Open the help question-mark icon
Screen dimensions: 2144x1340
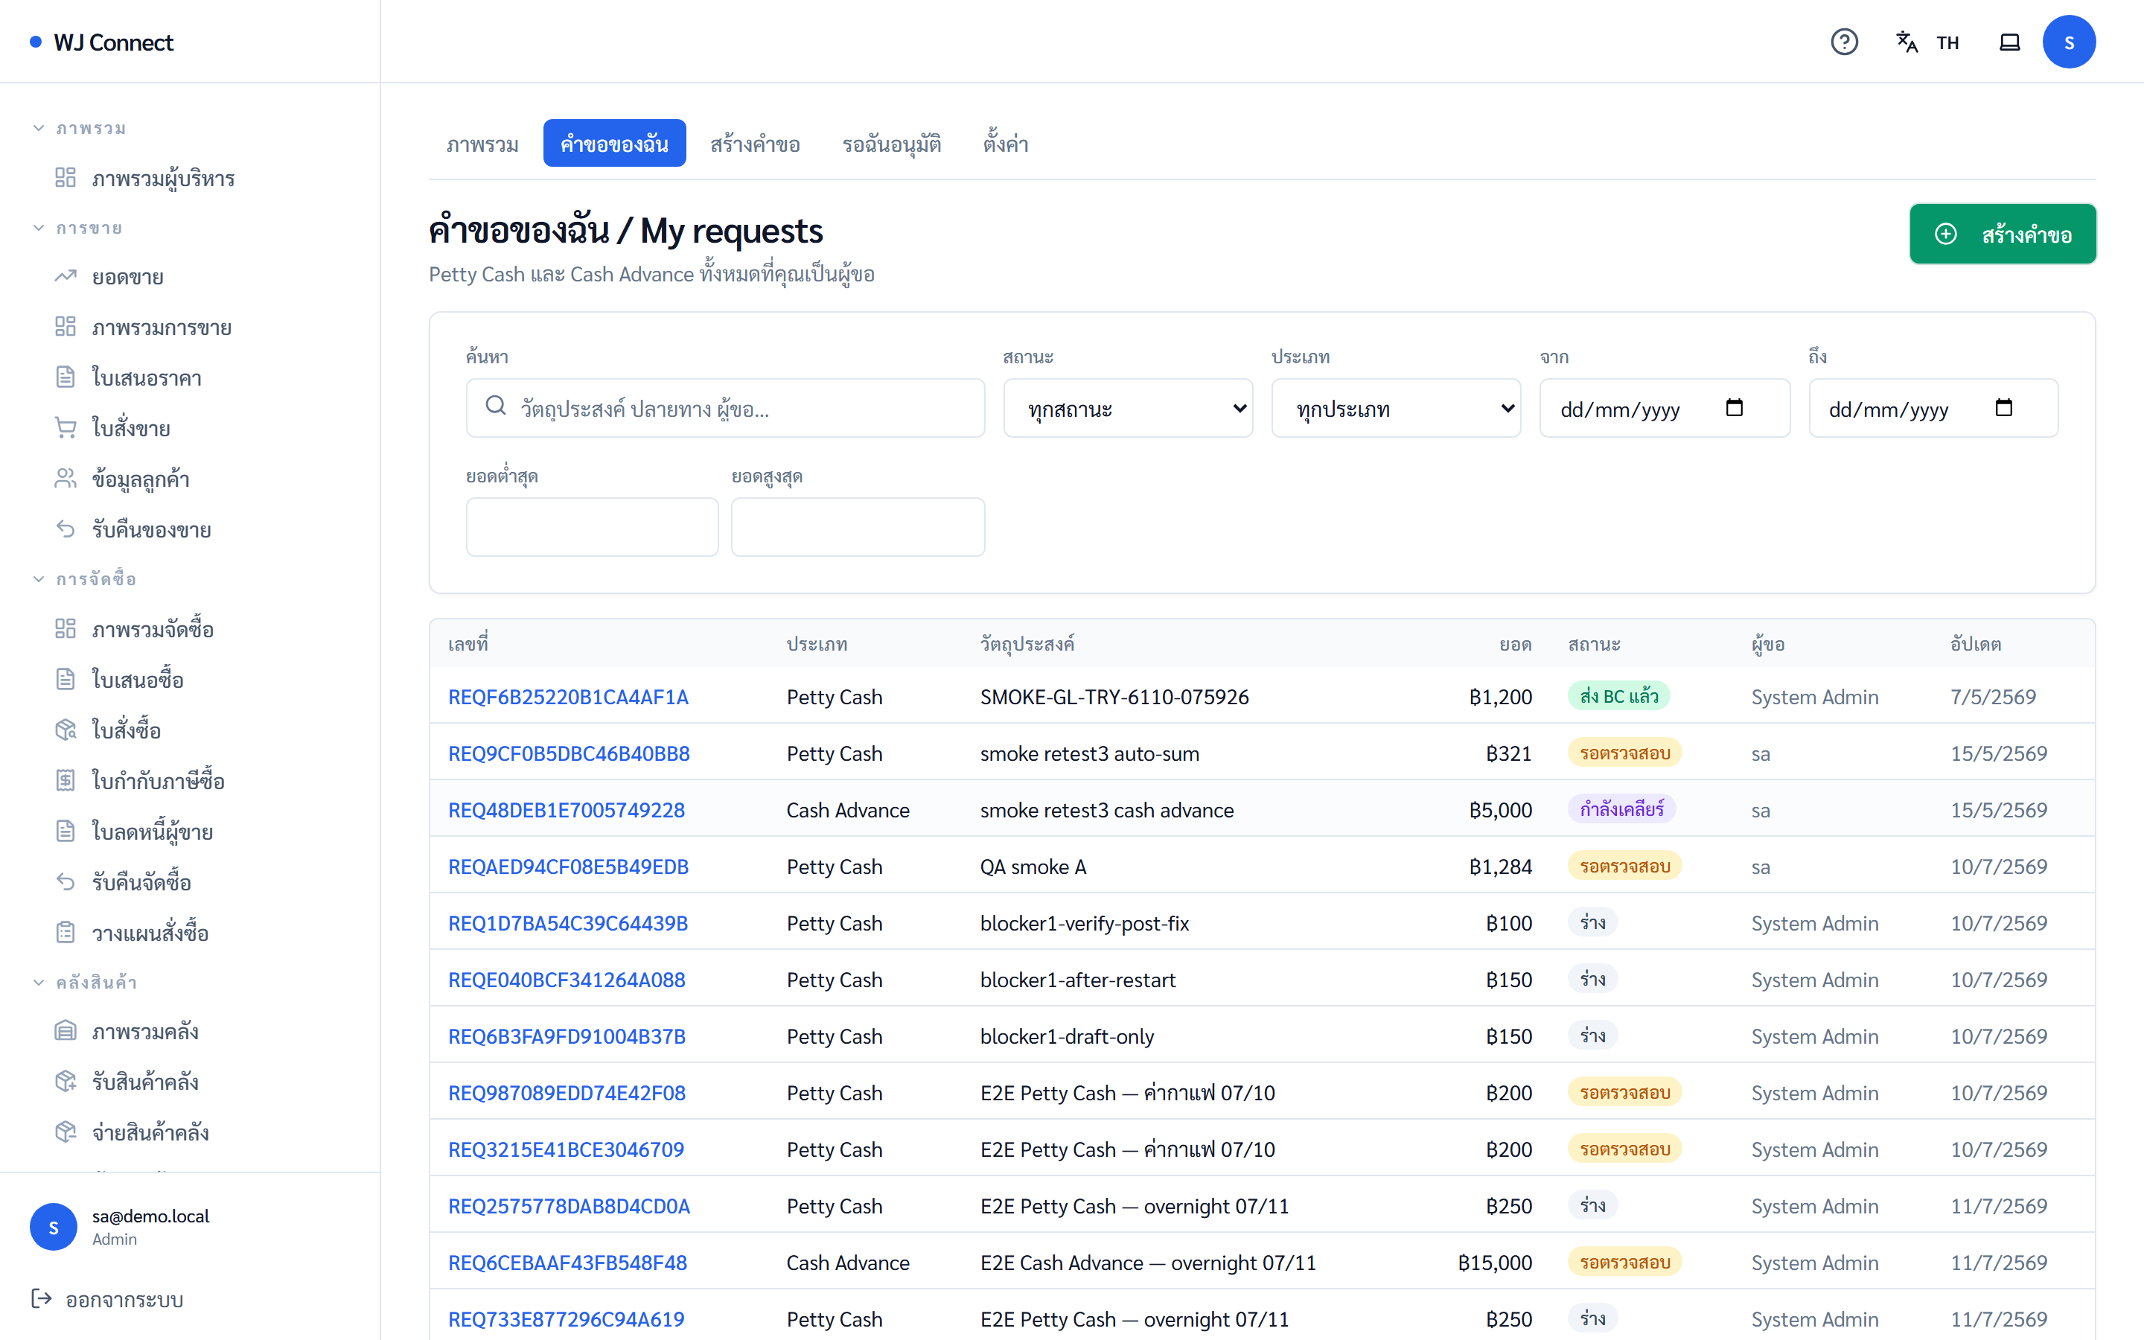[1844, 42]
